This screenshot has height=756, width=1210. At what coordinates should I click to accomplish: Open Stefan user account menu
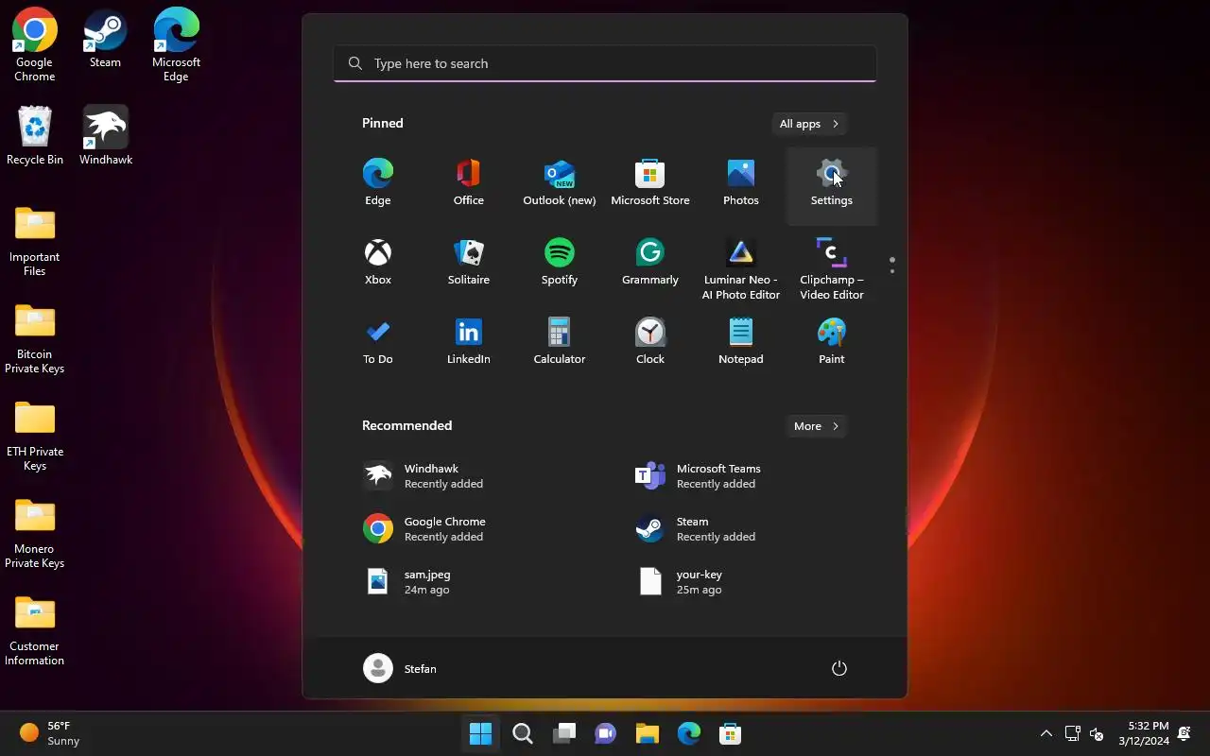401,668
